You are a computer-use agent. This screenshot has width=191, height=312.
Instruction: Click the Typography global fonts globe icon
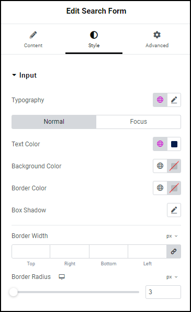coord(160,100)
